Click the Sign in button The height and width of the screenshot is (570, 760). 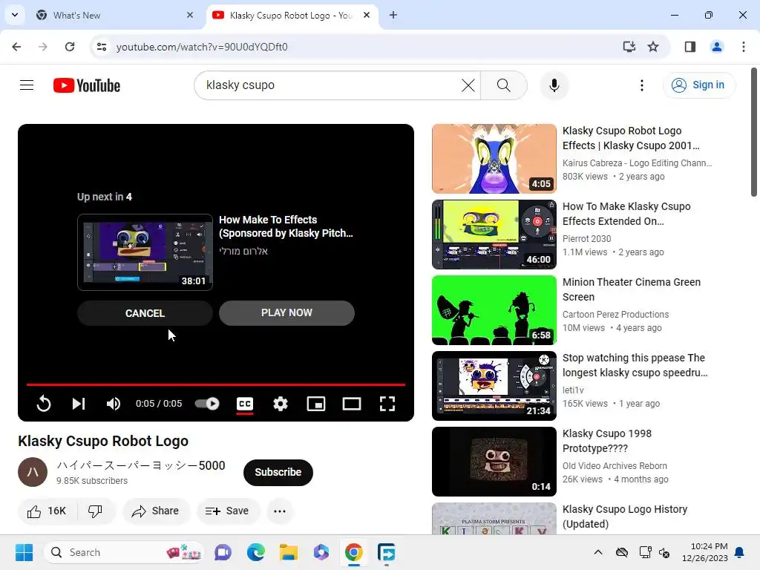coord(698,85)
